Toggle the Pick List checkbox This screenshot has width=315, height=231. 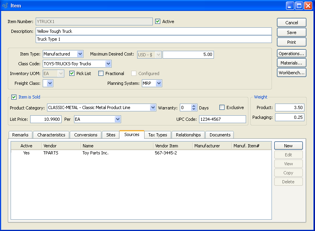tap(72, 73)
